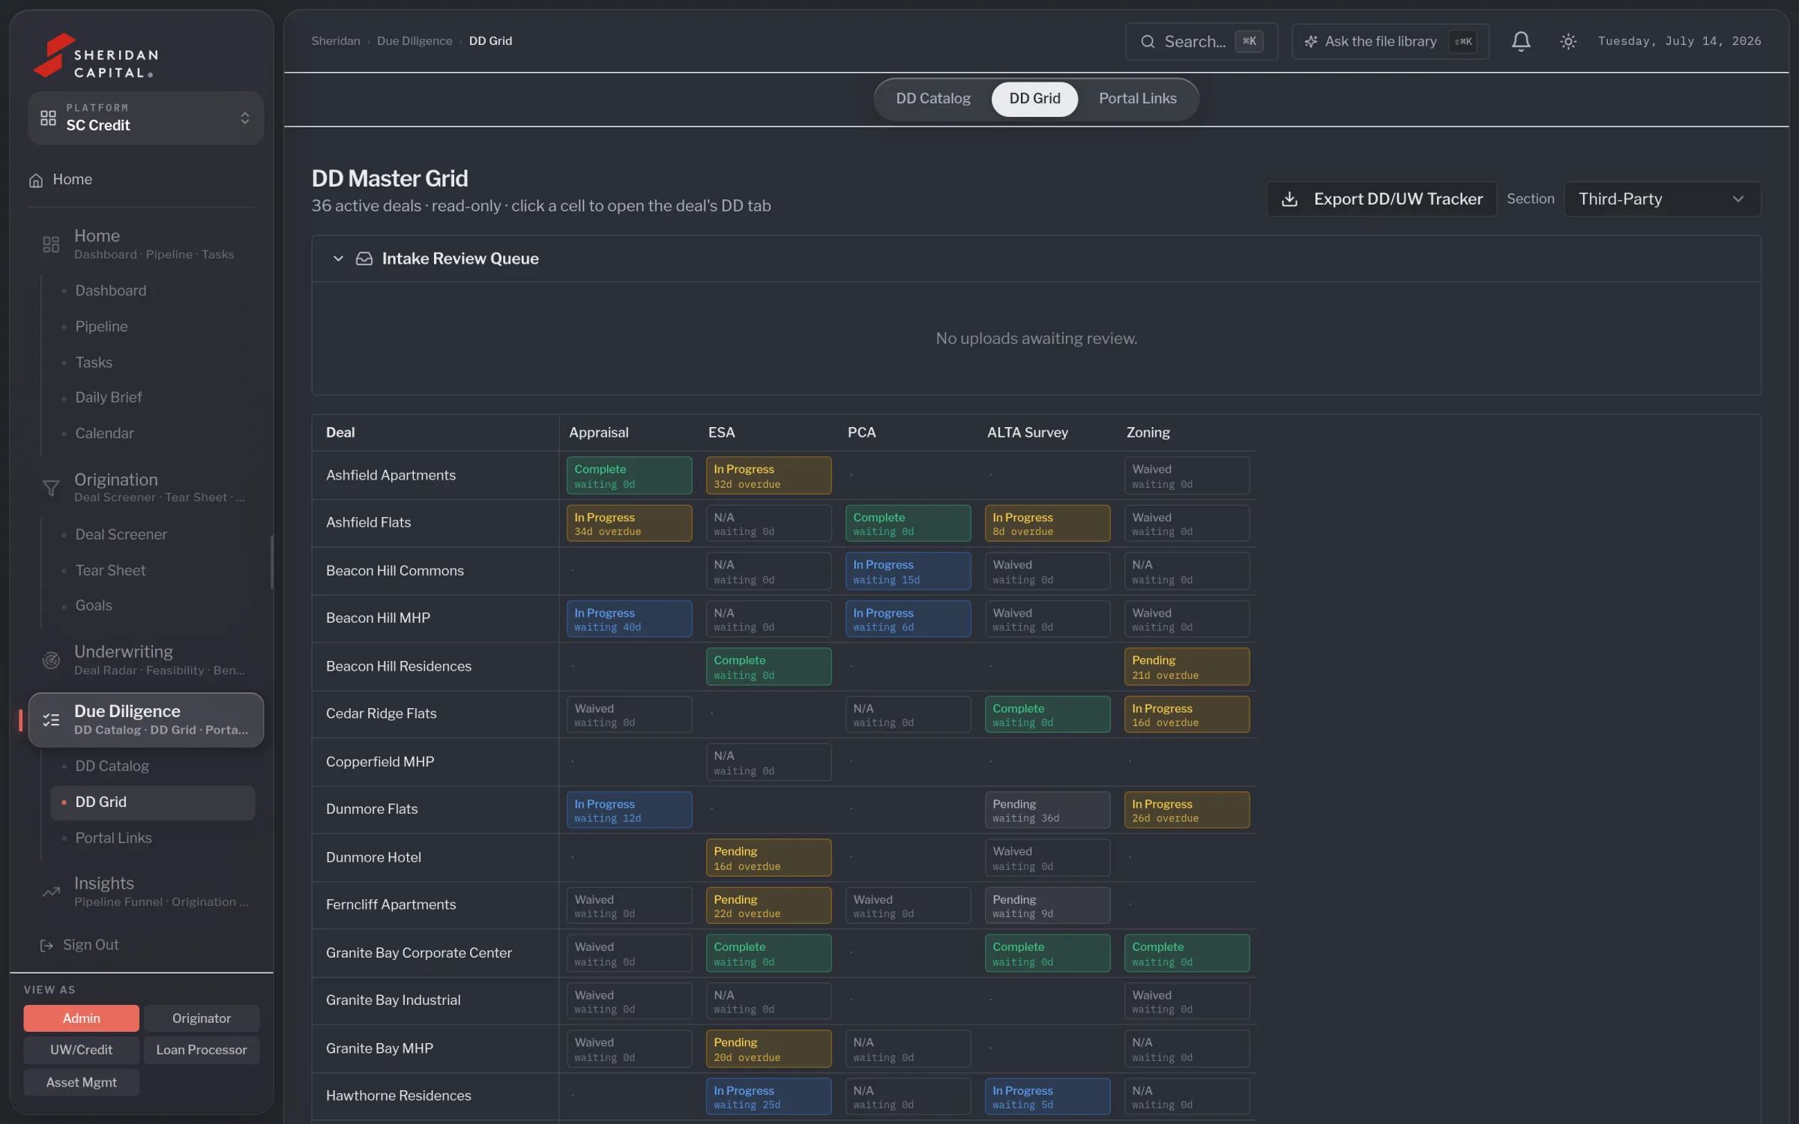This screenshot has height=1124, width=1799.
Task: View as UW/Credit role
Action: (x=81, y=1050)
